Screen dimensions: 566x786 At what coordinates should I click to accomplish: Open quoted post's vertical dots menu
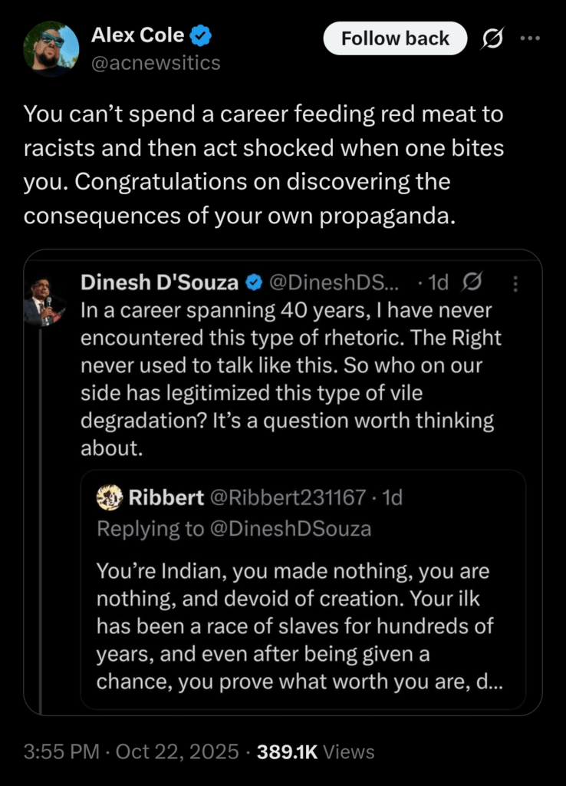coord(515,283)
